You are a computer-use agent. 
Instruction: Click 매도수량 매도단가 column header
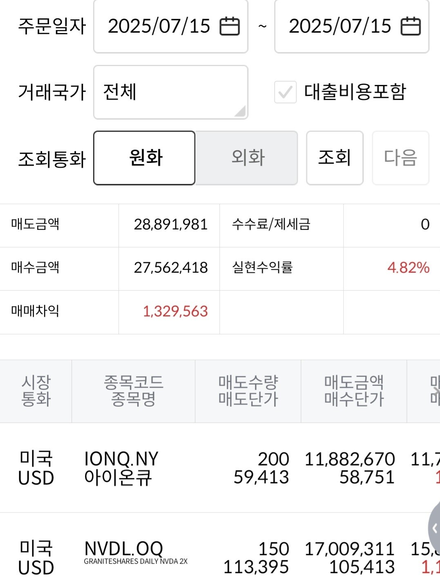pyautogui.click(x=248, y=391)
